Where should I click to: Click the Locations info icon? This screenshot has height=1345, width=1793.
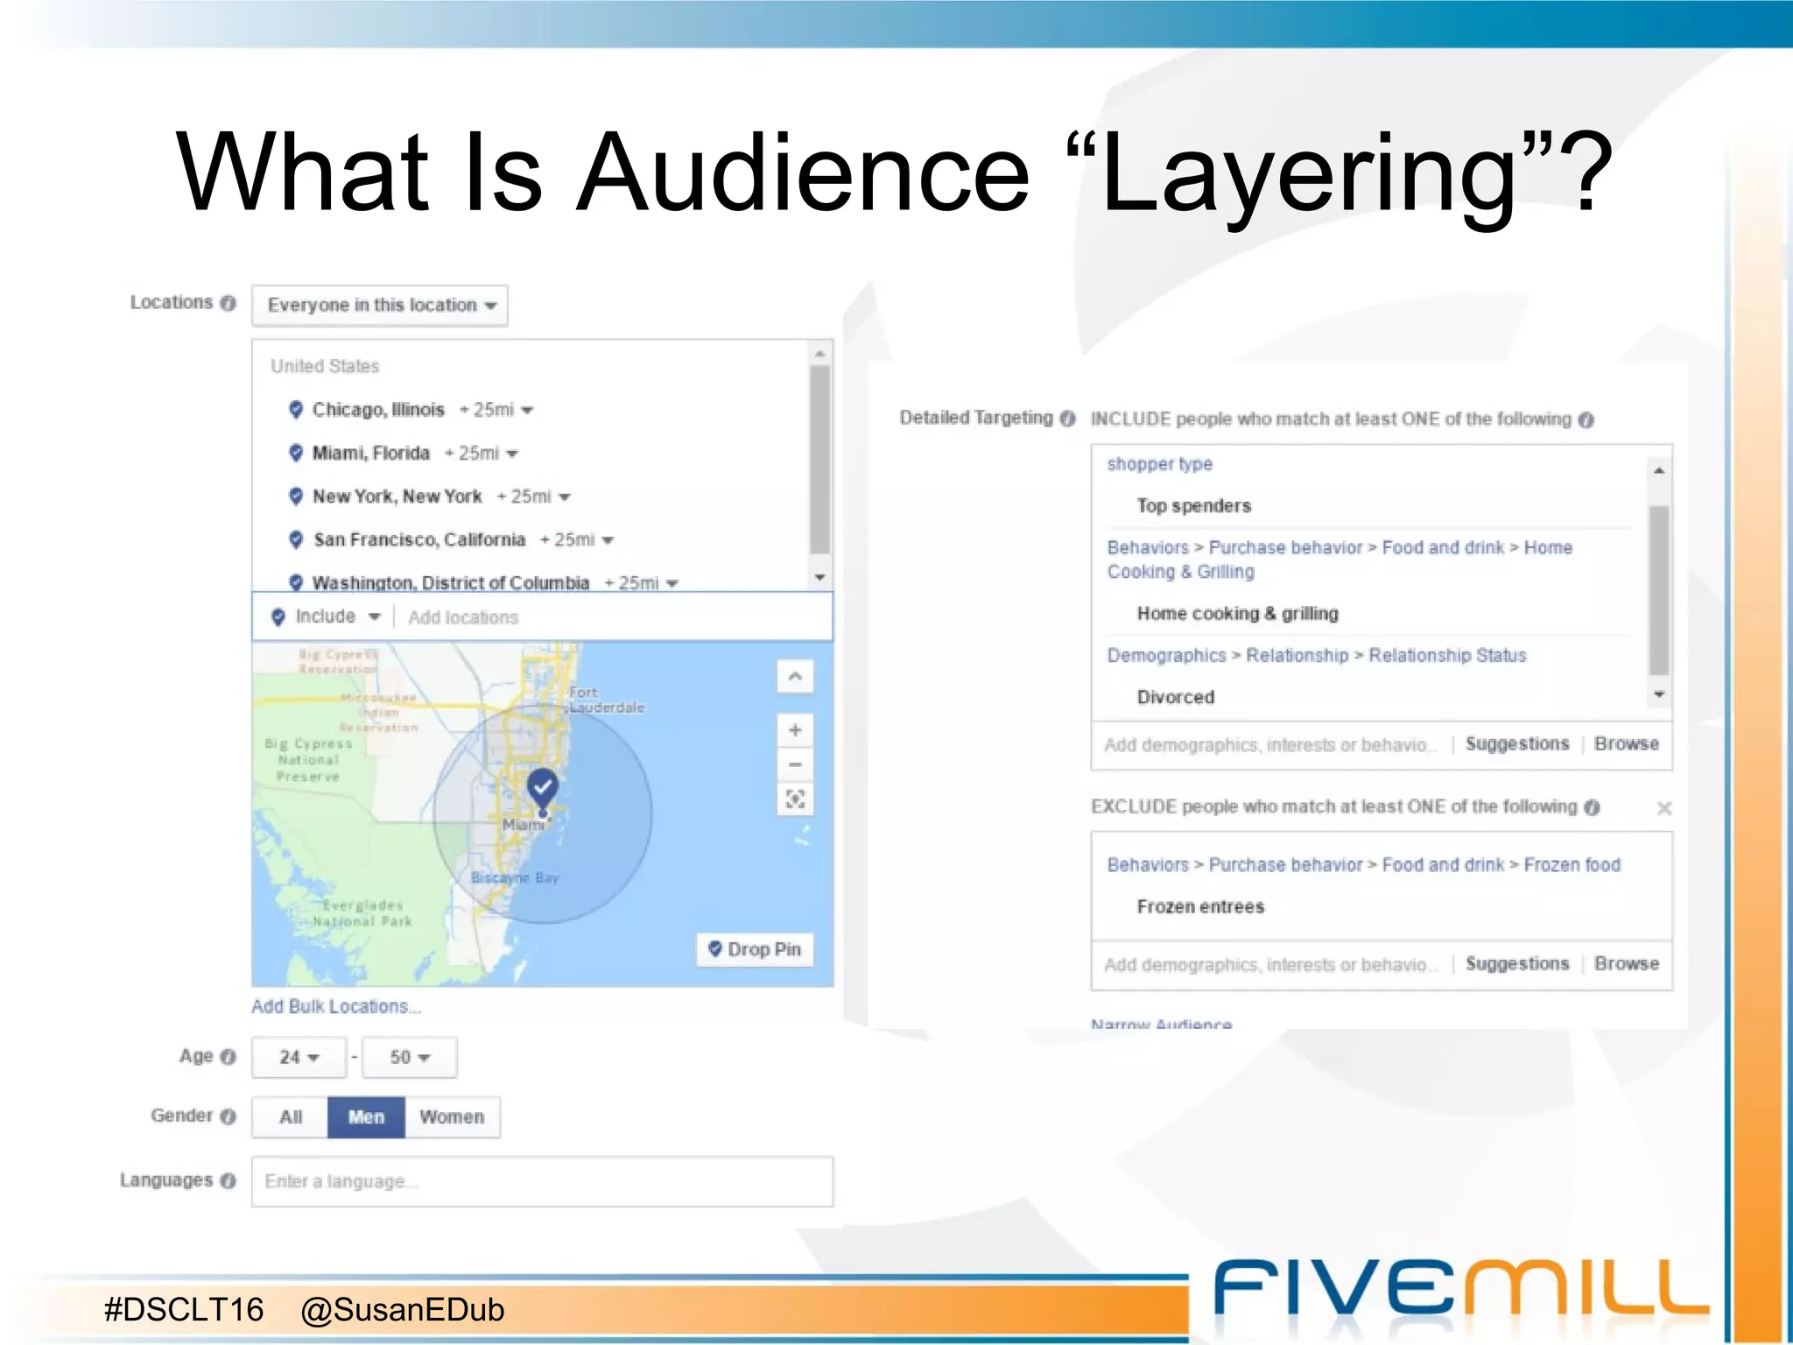coord(229,303)
